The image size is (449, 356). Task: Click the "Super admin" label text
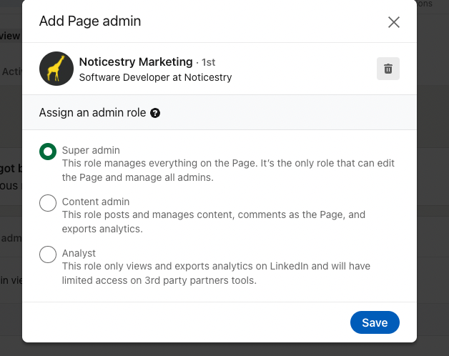point(91,150)
